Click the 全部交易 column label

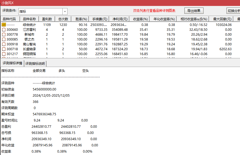point(39,71)
